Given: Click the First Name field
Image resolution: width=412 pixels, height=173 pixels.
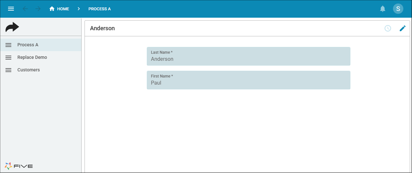Looking at the screenshot, I should 248,80.
